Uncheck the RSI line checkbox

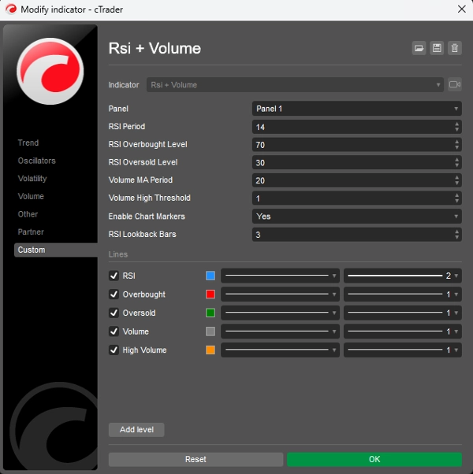(x=114, y=276)
